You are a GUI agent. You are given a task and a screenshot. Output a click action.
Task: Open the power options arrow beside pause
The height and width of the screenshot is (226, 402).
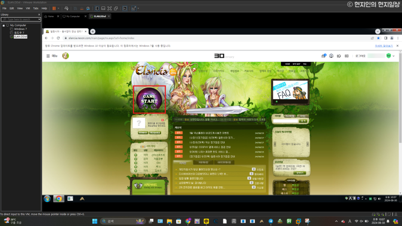pos(58,9)
